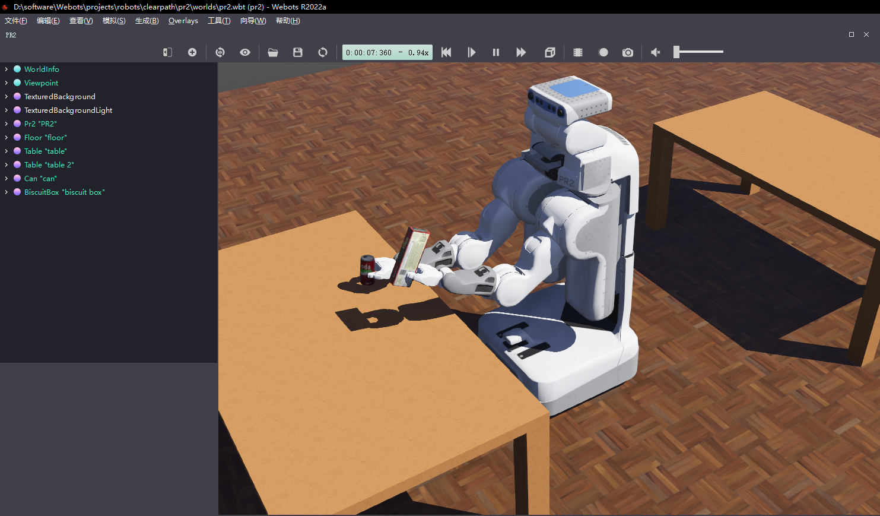Image resolution: width=880 pixels, height=516 pixels.
Task: Expand the Pr2 "PR2" node
Action: pyautogui.click(x=7, y=124)
